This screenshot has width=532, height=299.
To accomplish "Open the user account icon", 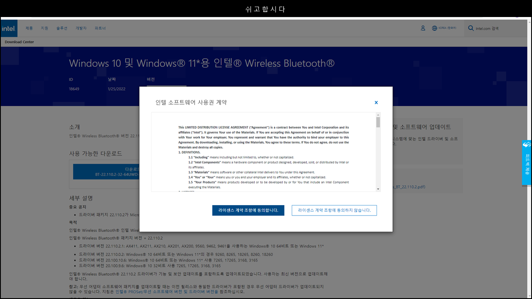I will click(x=423, y=28).
